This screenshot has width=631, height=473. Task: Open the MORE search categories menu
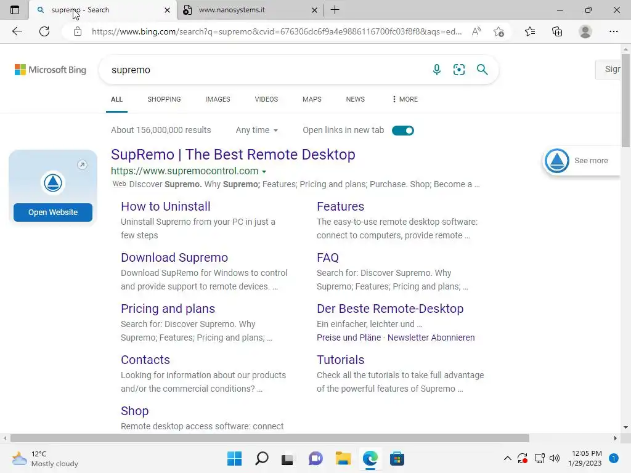(405, 99)
